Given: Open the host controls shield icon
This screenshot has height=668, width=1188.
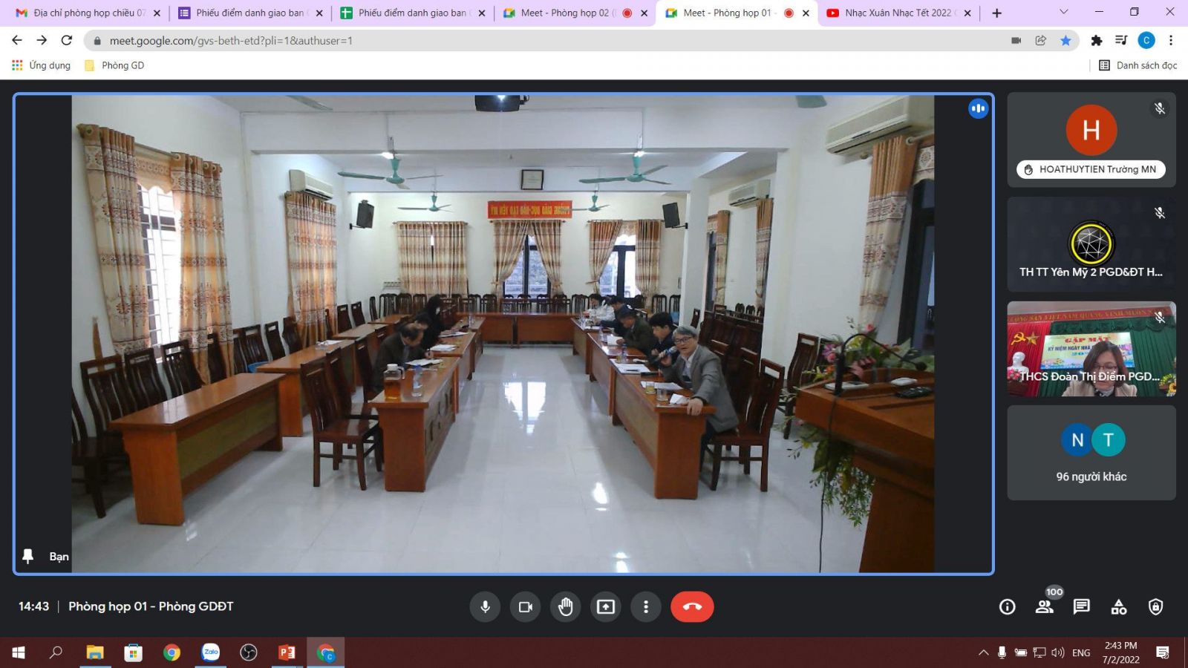Looking at the screenshot, I should pos(1156,607).
